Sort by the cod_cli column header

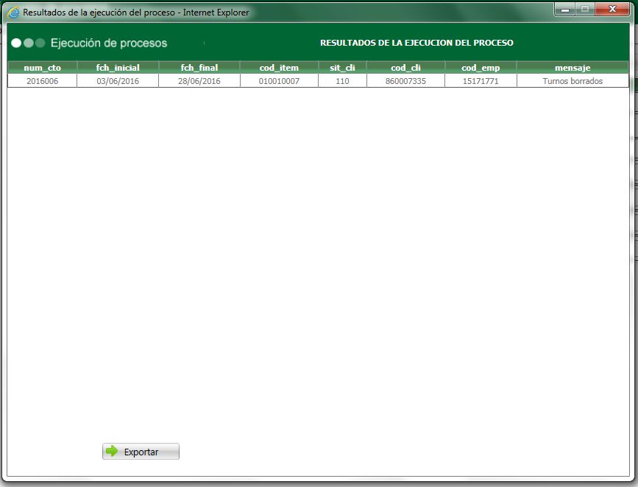coord(405,67)
